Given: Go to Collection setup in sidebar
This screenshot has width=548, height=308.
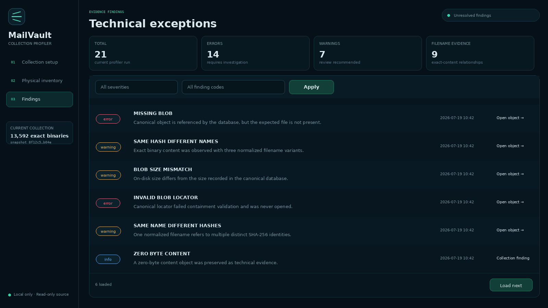Looking at the screenshot, I should pos(39,62).
